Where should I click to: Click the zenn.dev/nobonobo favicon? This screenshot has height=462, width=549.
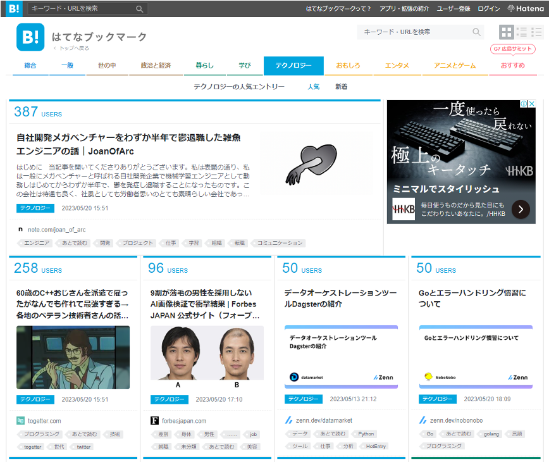(423, 420)
